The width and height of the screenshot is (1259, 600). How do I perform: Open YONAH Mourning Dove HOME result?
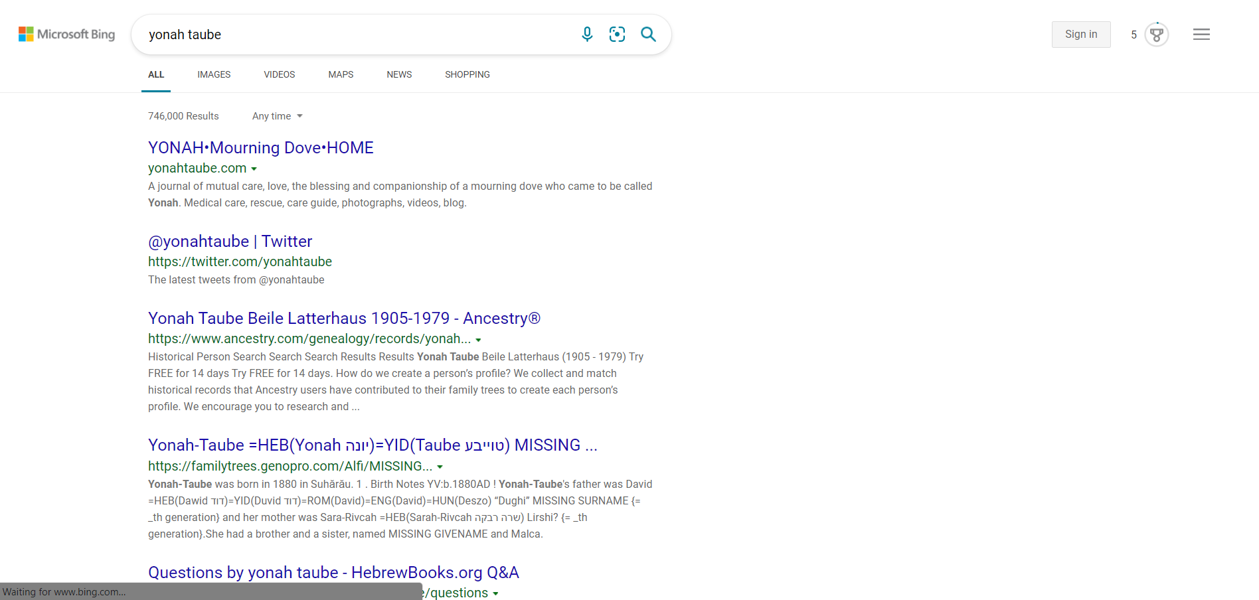tap(260, 147)
